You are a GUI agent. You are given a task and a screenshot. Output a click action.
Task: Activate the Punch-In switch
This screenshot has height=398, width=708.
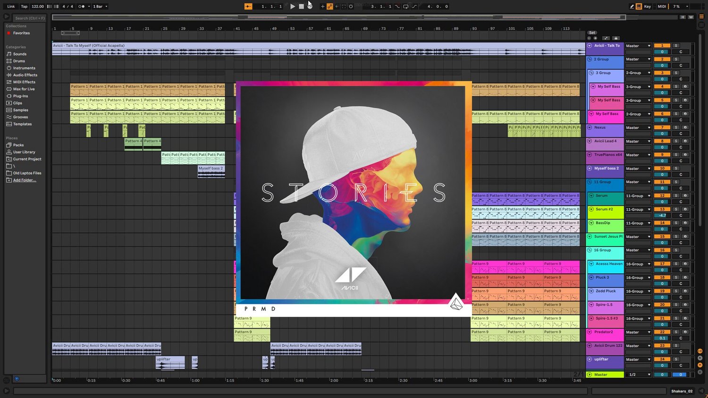tap(397, 7)
